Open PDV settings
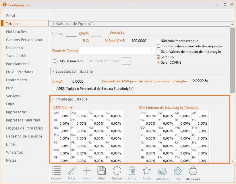Image resolution: width=236 pixels, height=184 pixels. click(x=9, y=88)
